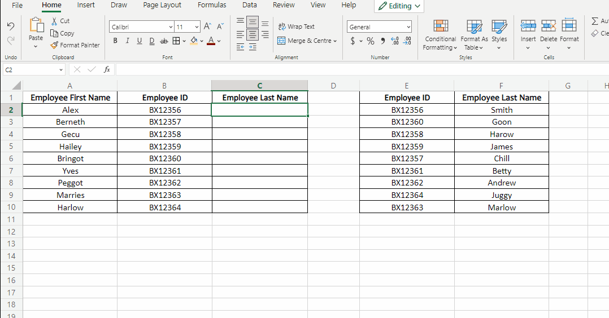Apply percent style
The height and width of the screenshot is (318, 609).
pos(371,41)
